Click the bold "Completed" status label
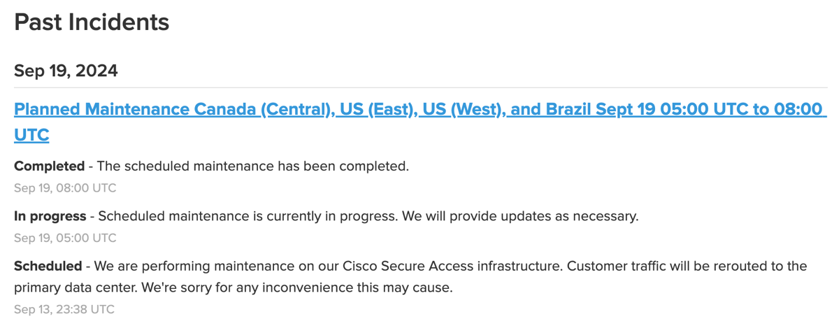The width and height of the screenshot is (839, 326). tap(49, 166)
